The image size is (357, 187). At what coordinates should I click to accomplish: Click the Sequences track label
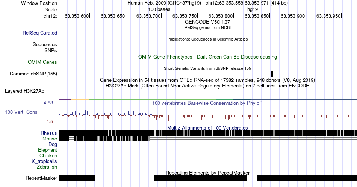tap(45, 44)
